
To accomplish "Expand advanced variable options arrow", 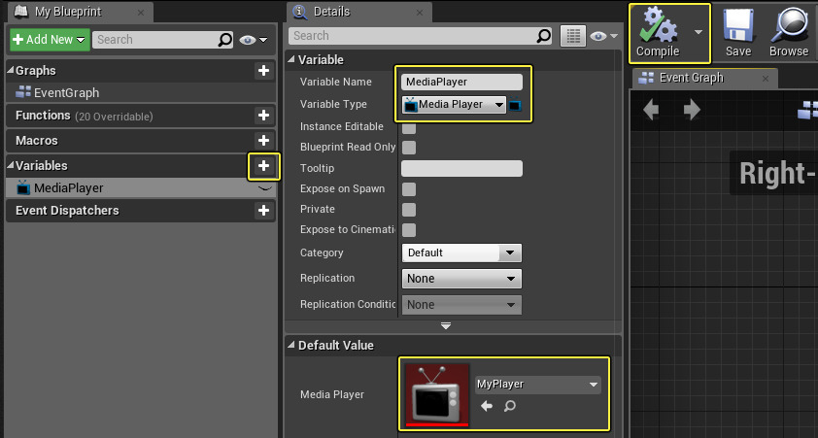I will (x=446, y=326).
